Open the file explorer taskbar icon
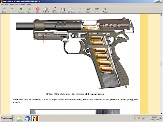This screenshot has height=122, width=163. [x=19, y=118]
